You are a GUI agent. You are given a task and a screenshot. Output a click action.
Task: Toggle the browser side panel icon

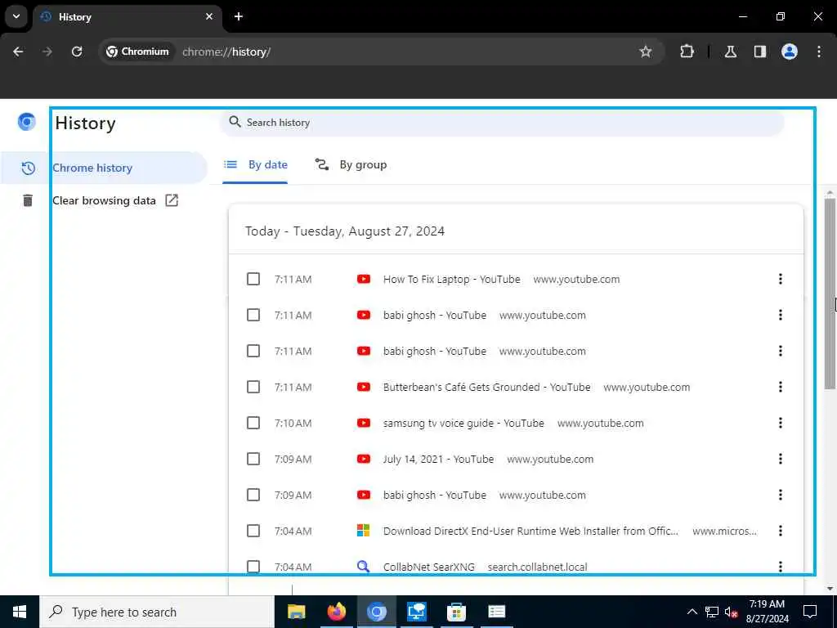tap(759, 52)
